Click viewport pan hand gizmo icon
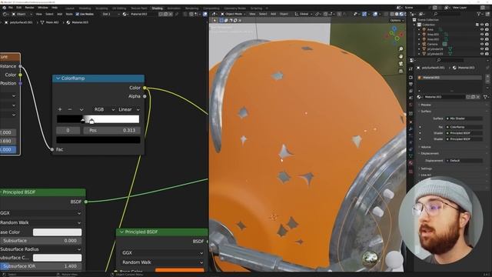 pos(401,56)
